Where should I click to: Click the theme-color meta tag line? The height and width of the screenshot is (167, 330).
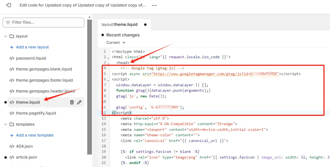pyautogui.click(x=160, y=135)
